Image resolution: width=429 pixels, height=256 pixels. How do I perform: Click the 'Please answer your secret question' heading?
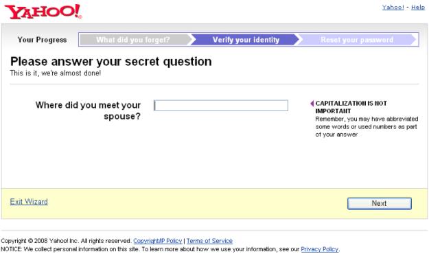tap(111, 62)
